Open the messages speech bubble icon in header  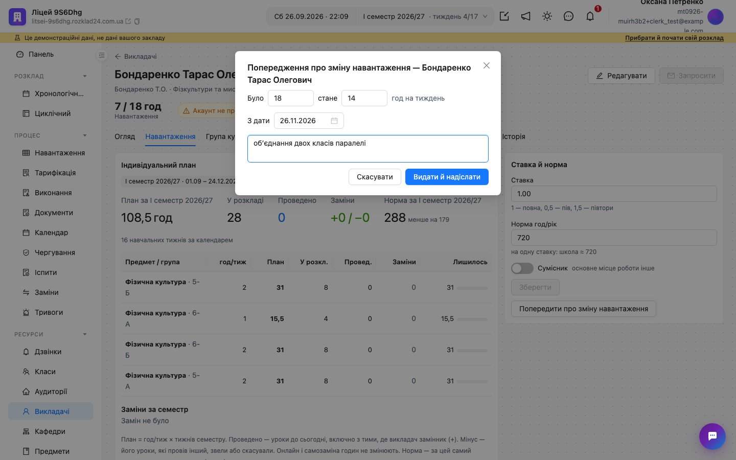[x=568, y=16]
